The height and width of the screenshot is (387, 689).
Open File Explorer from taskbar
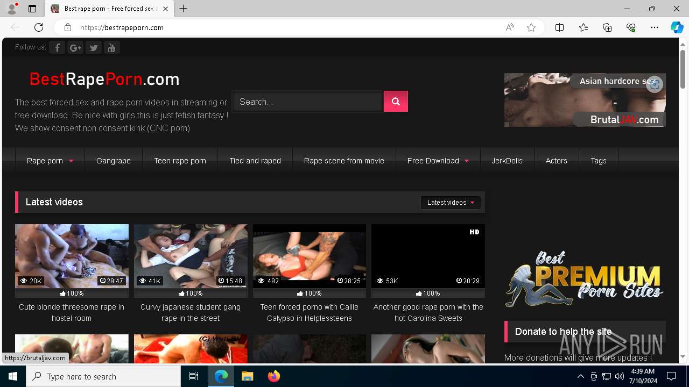(247, 376)
